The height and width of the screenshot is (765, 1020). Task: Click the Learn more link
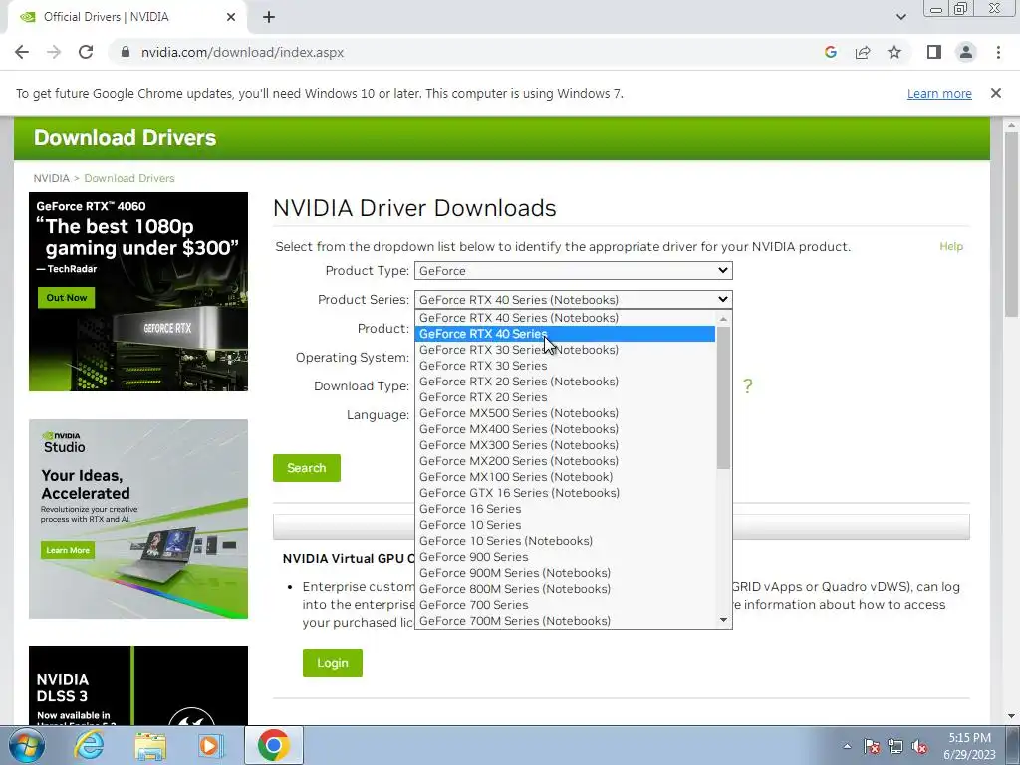pyautogui.click(x=939, y=93)
